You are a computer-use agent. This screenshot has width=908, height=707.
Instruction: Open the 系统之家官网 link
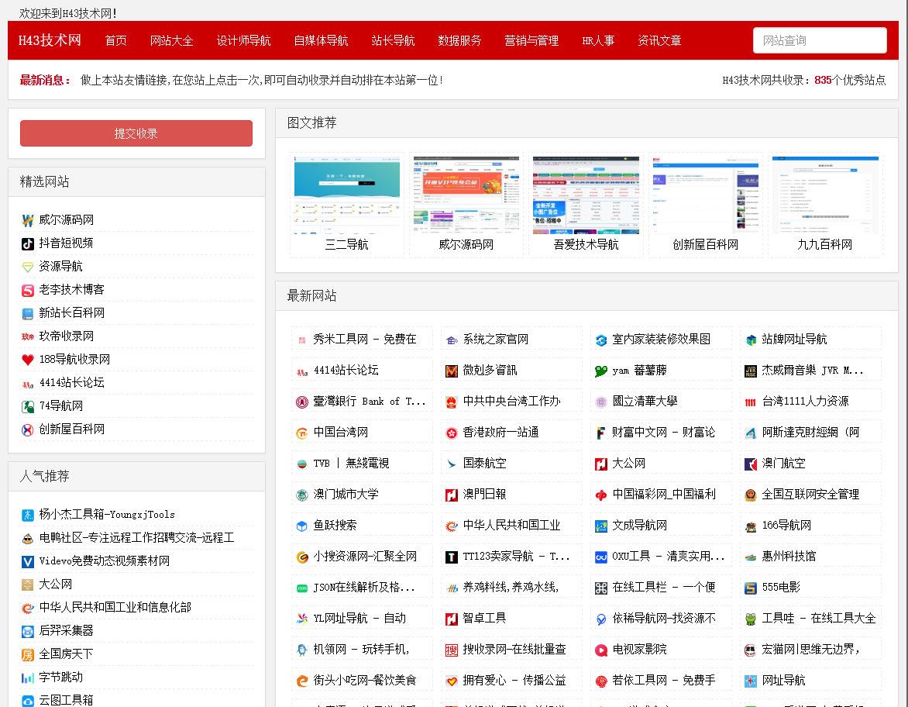click(x=496, y=340)
